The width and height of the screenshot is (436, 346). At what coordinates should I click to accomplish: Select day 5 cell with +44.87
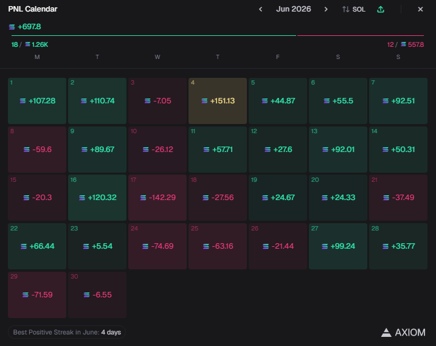point(278,101)
